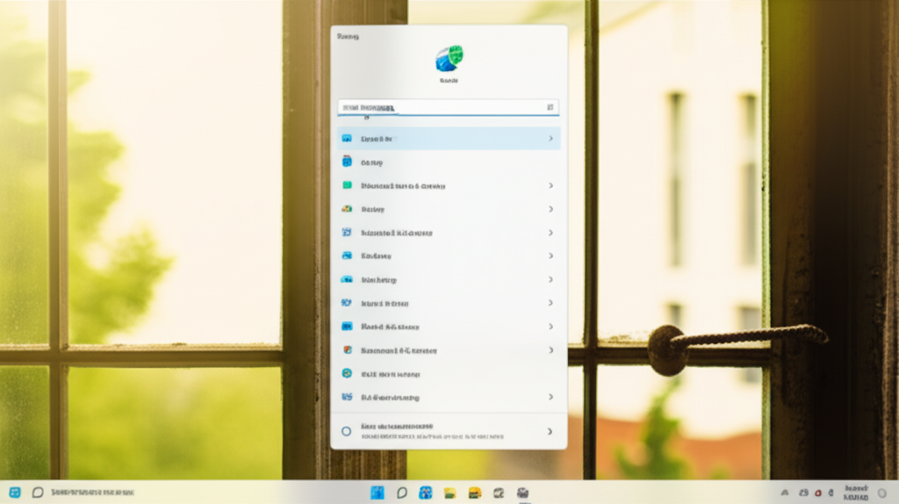Viewport: 899px width, 504px height.
Task: Click the orange-red shield icon in the list
Action: click(347, 350)
